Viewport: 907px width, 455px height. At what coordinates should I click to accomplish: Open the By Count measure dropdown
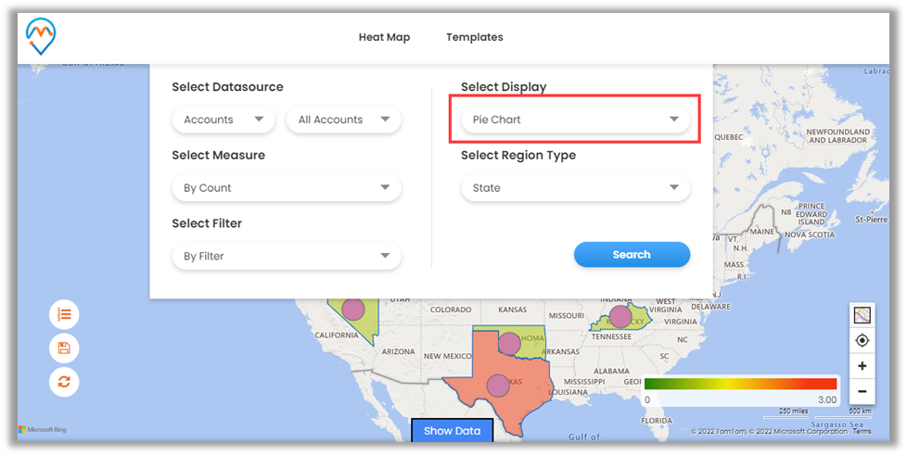pyautogui.click(x=287, y=188)
